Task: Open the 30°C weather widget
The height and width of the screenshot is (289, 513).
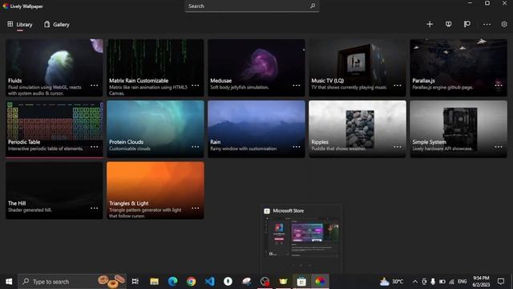Action: 392,282
